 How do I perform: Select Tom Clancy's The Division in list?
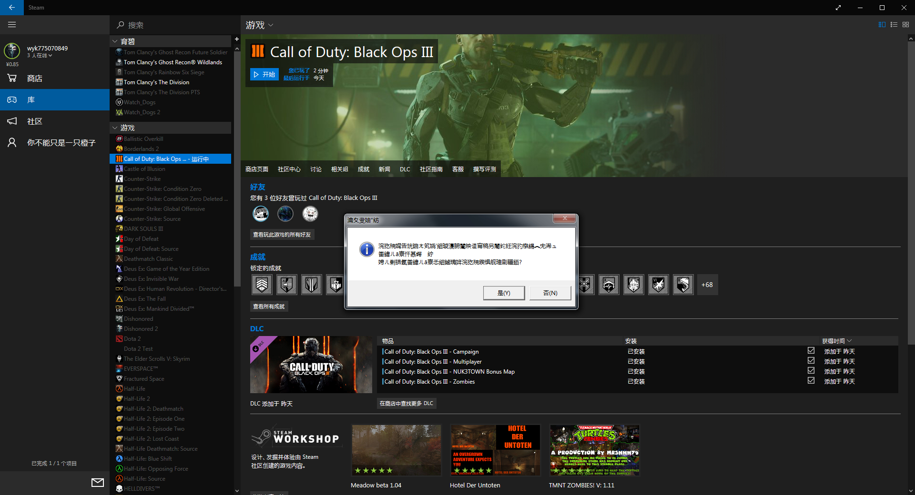pyautogui.click(x=171, y=82)
